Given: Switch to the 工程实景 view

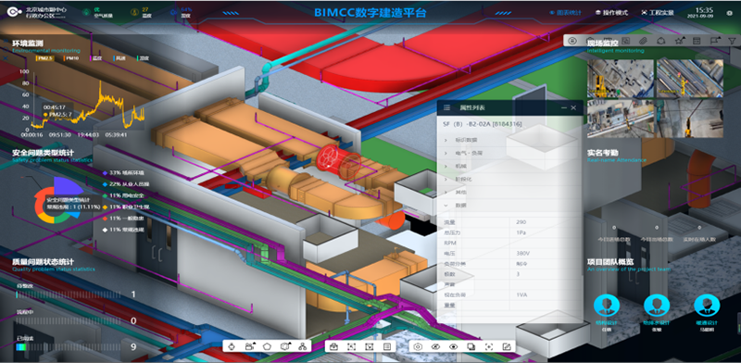Looking at the screenshot, I should pos(658,13).
